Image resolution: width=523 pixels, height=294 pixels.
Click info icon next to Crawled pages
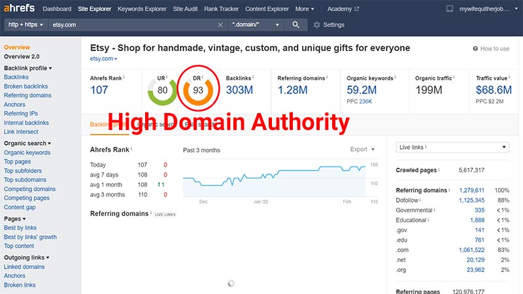tap(439, 169)
